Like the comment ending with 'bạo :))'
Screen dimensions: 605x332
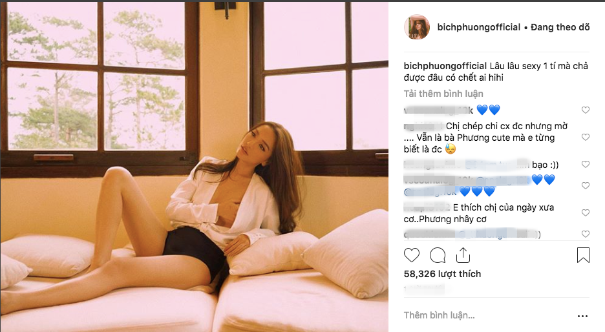[x=586, y=165]
